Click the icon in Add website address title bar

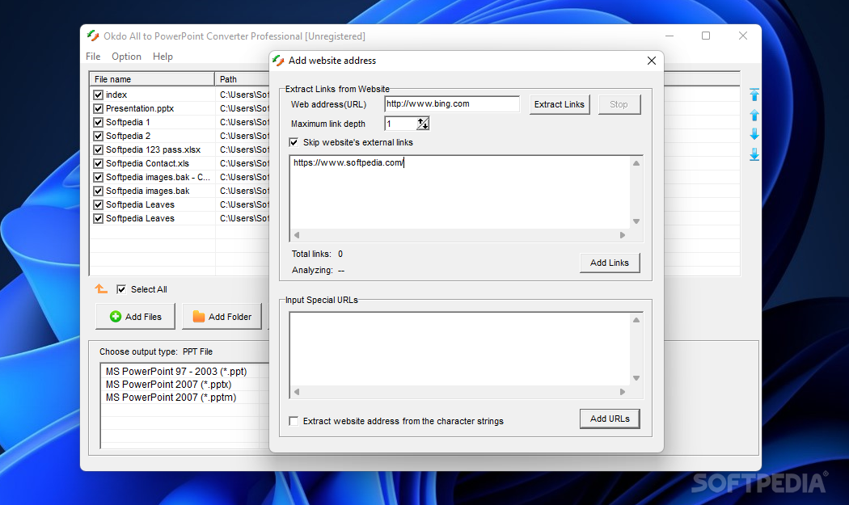278,61
